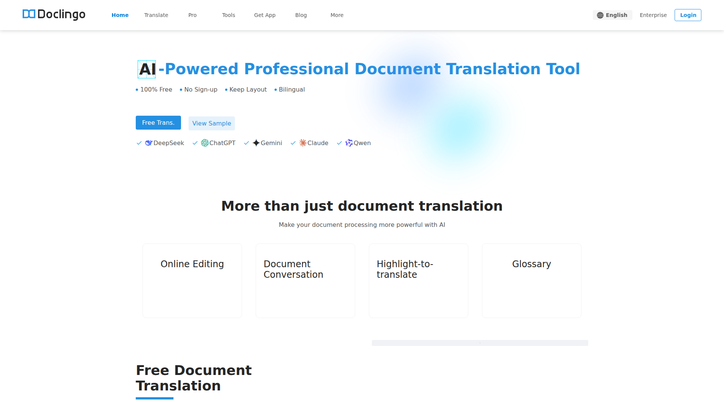Click the Qwen logo icon
724x407 pixels.
tap(349, 143)
